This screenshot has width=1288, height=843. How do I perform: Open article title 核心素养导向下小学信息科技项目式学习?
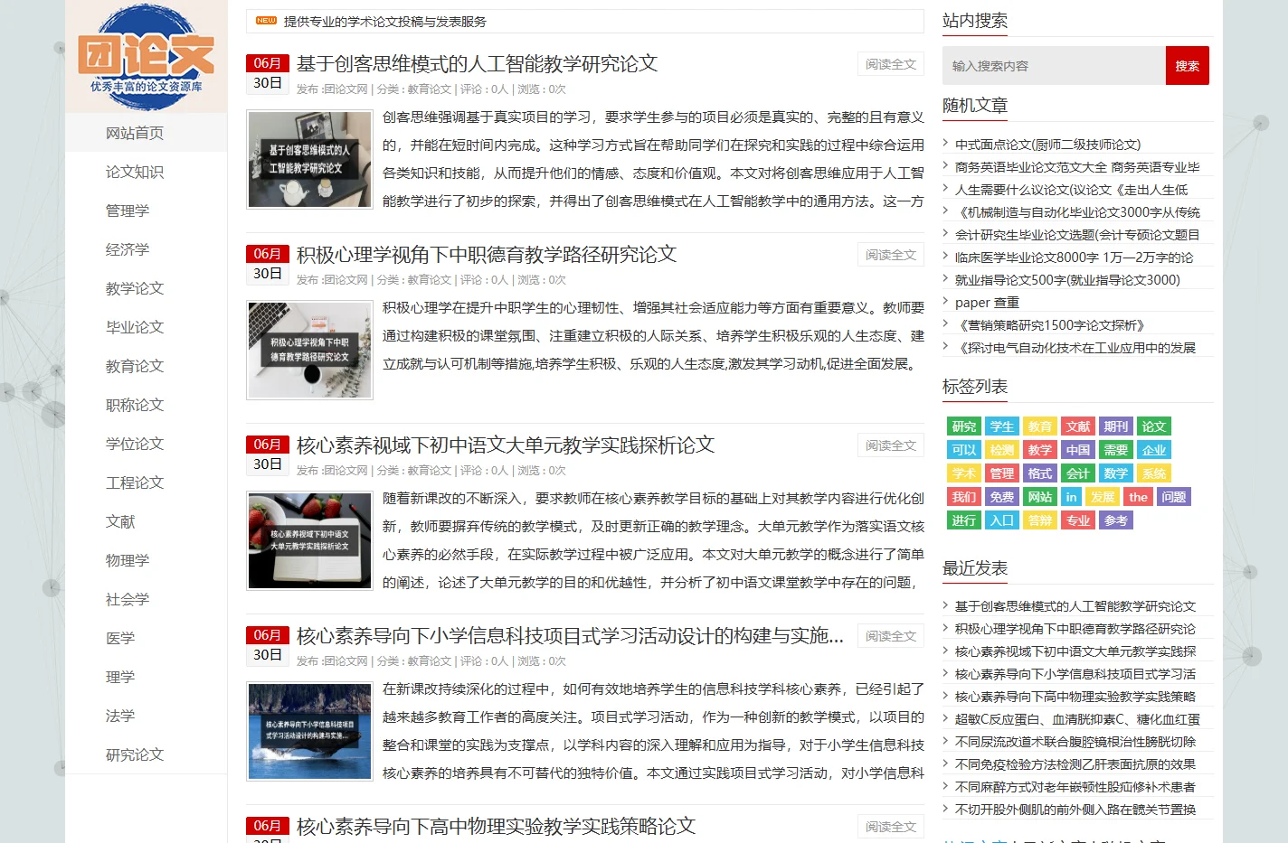[570, 636]
